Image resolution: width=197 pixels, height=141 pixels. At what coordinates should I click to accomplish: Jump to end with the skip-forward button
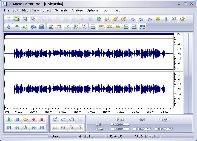42,127
